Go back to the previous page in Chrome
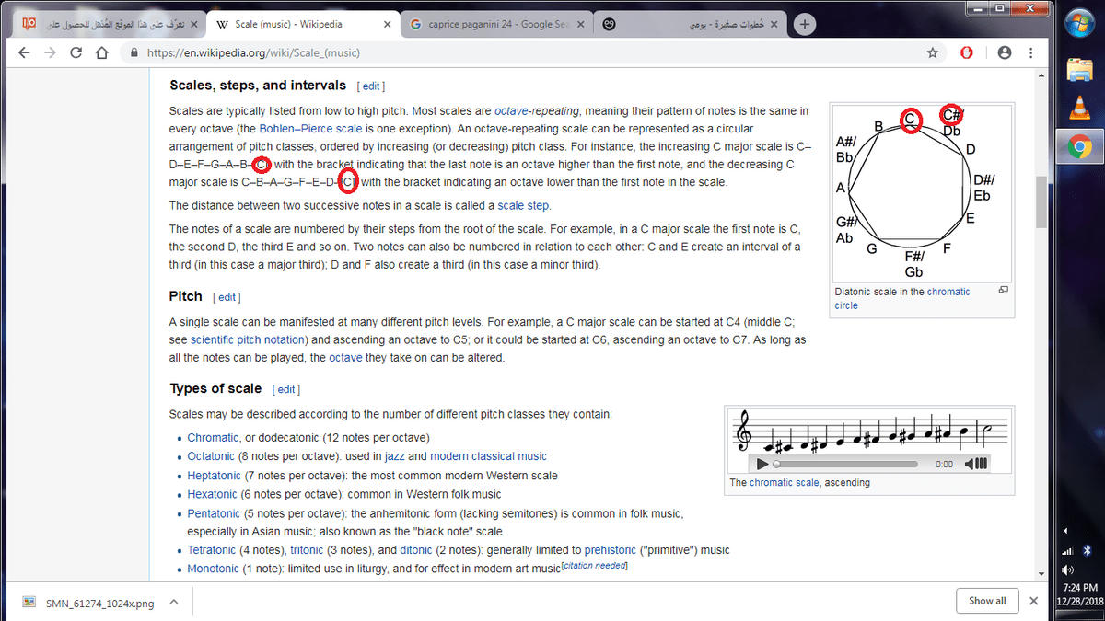1105x621 pixels. (x=24, y=52)
